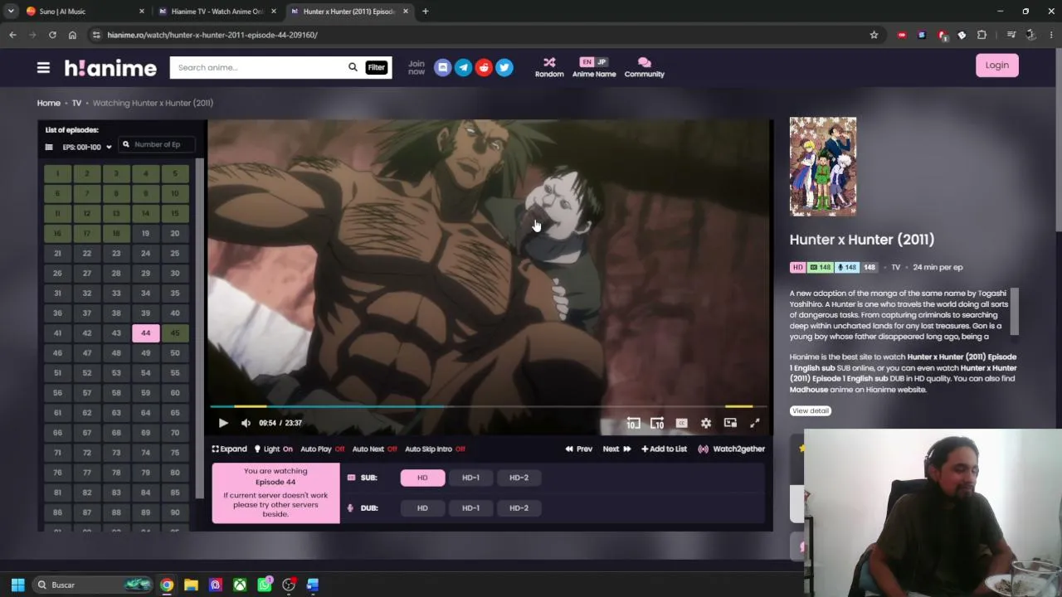Open episode 19
This screenshot has height=597, width=1062.
145,234
